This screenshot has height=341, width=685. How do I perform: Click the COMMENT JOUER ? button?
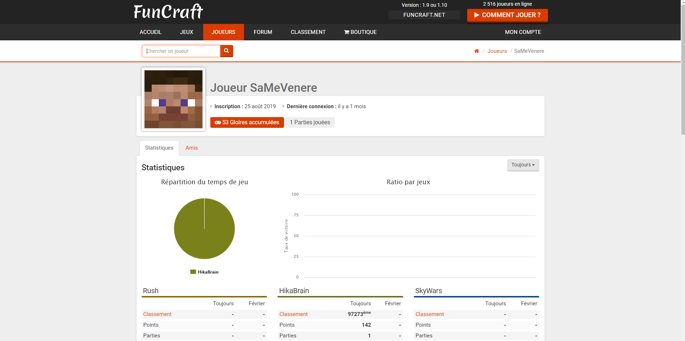(x=508, y=15)
